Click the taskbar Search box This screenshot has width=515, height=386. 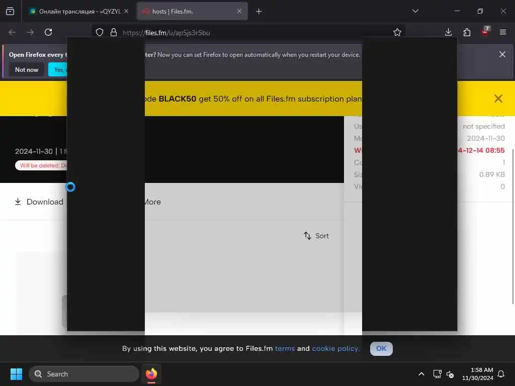(84, 374)
